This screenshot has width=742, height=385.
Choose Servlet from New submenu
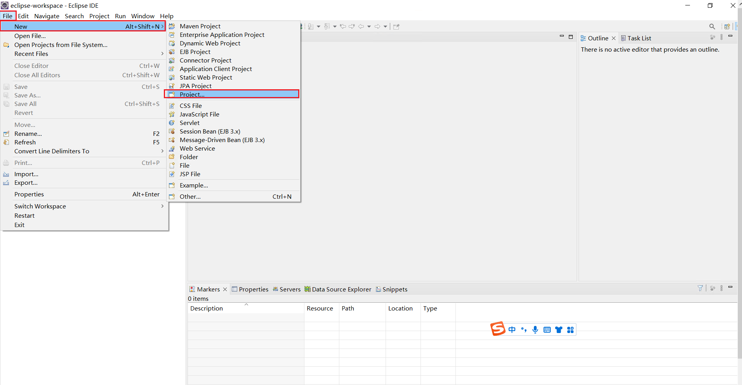[234, 123]
